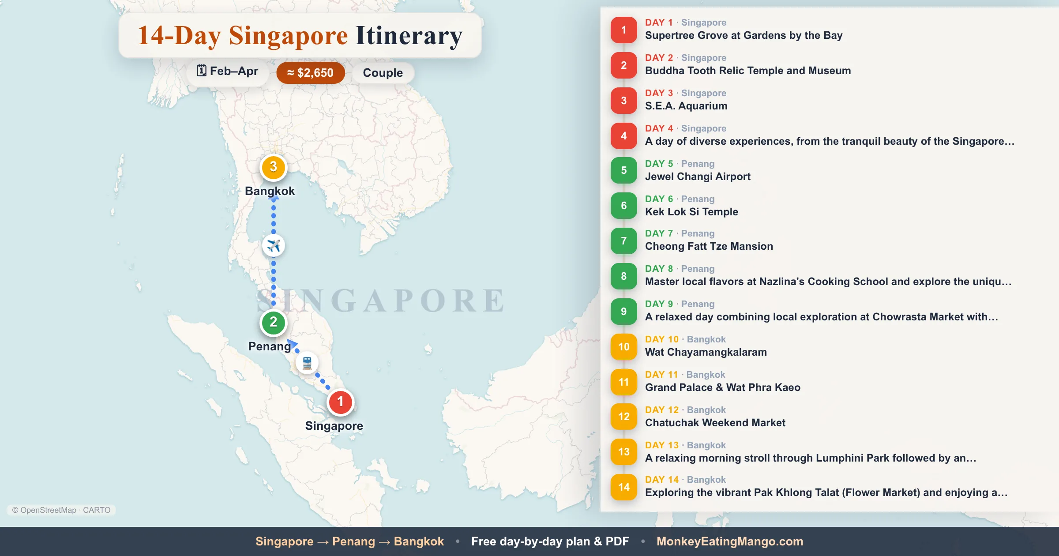Select the Lumphini Park morning stroll entry
The height and width of the screenshot is (556, 1059).
[811, 458]
